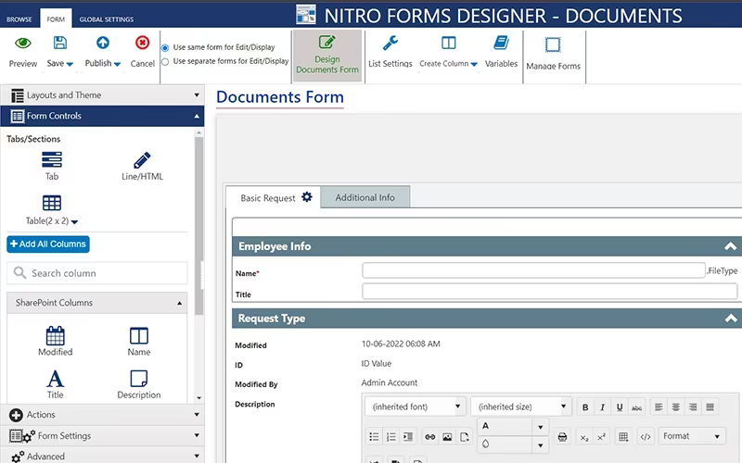Click Add All Columns button

tap(48, 244)
